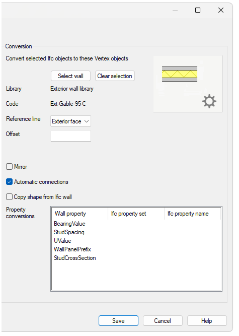The image size is (239, 336).
Task: Save the conversion settings
Action: coord(118,320)
